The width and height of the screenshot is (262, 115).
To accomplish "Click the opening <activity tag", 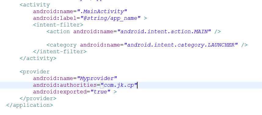I will pos(34,5).
